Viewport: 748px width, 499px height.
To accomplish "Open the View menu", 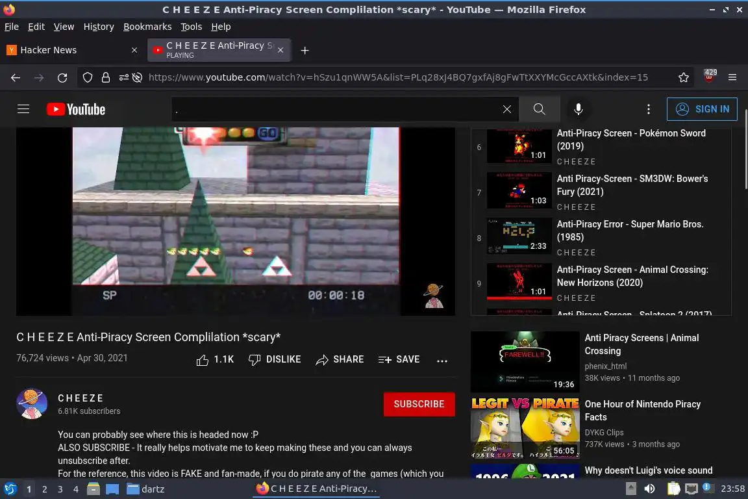I will [64, 27].
